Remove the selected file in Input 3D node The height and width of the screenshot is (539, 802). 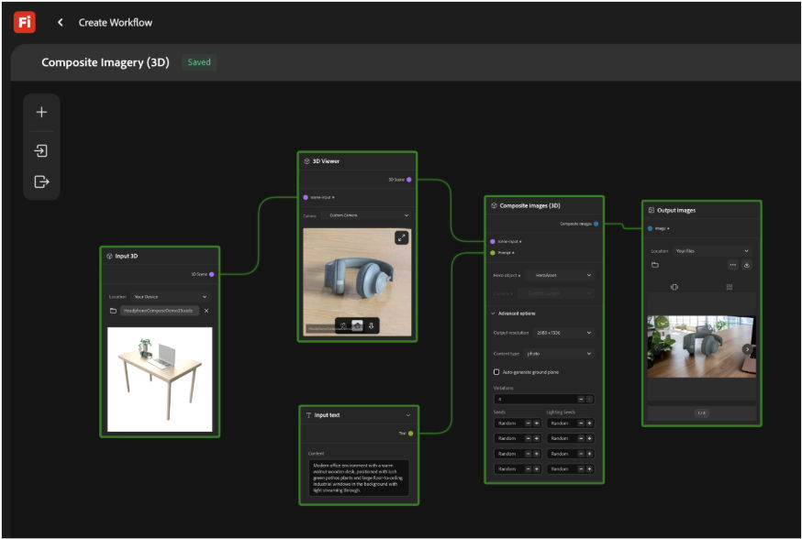pos(206,311)
